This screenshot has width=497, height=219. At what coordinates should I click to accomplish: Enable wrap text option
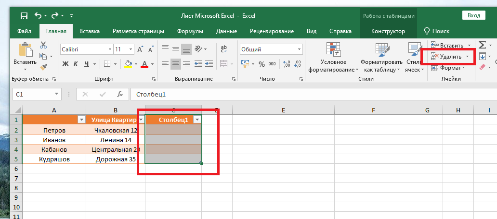[224, 49]
